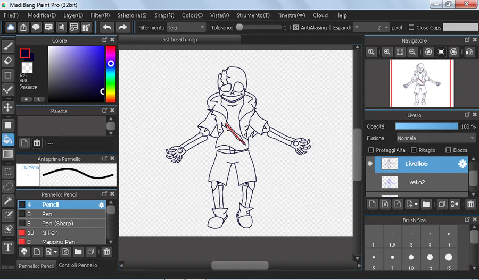Open the Espandi pixel dropdown arrow

(357, 28)
